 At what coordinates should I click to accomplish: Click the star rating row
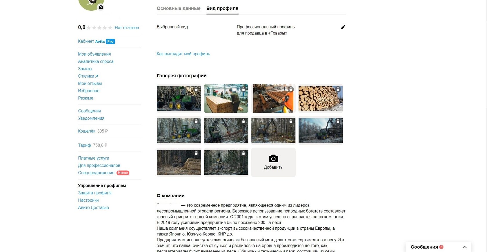99,28
